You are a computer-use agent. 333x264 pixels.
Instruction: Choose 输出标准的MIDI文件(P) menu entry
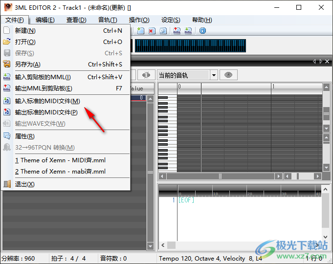66,112
